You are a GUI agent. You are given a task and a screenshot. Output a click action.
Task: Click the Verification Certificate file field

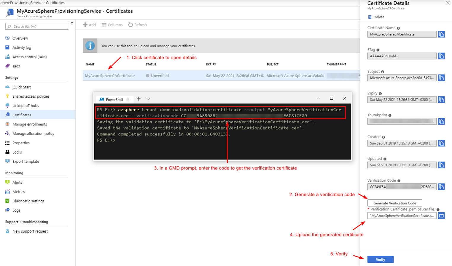(x=402, y=216)
